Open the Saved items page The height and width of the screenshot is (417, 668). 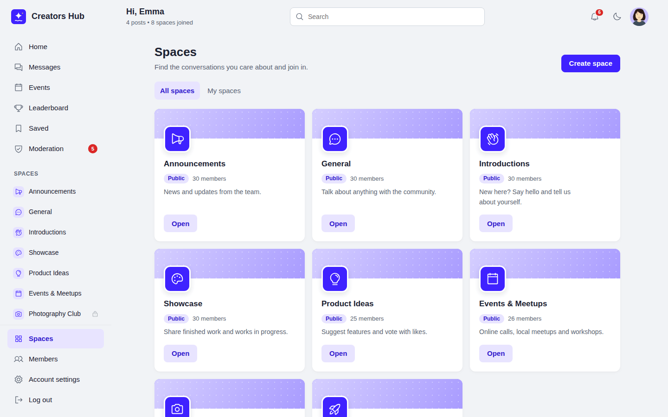click(56, 128)
